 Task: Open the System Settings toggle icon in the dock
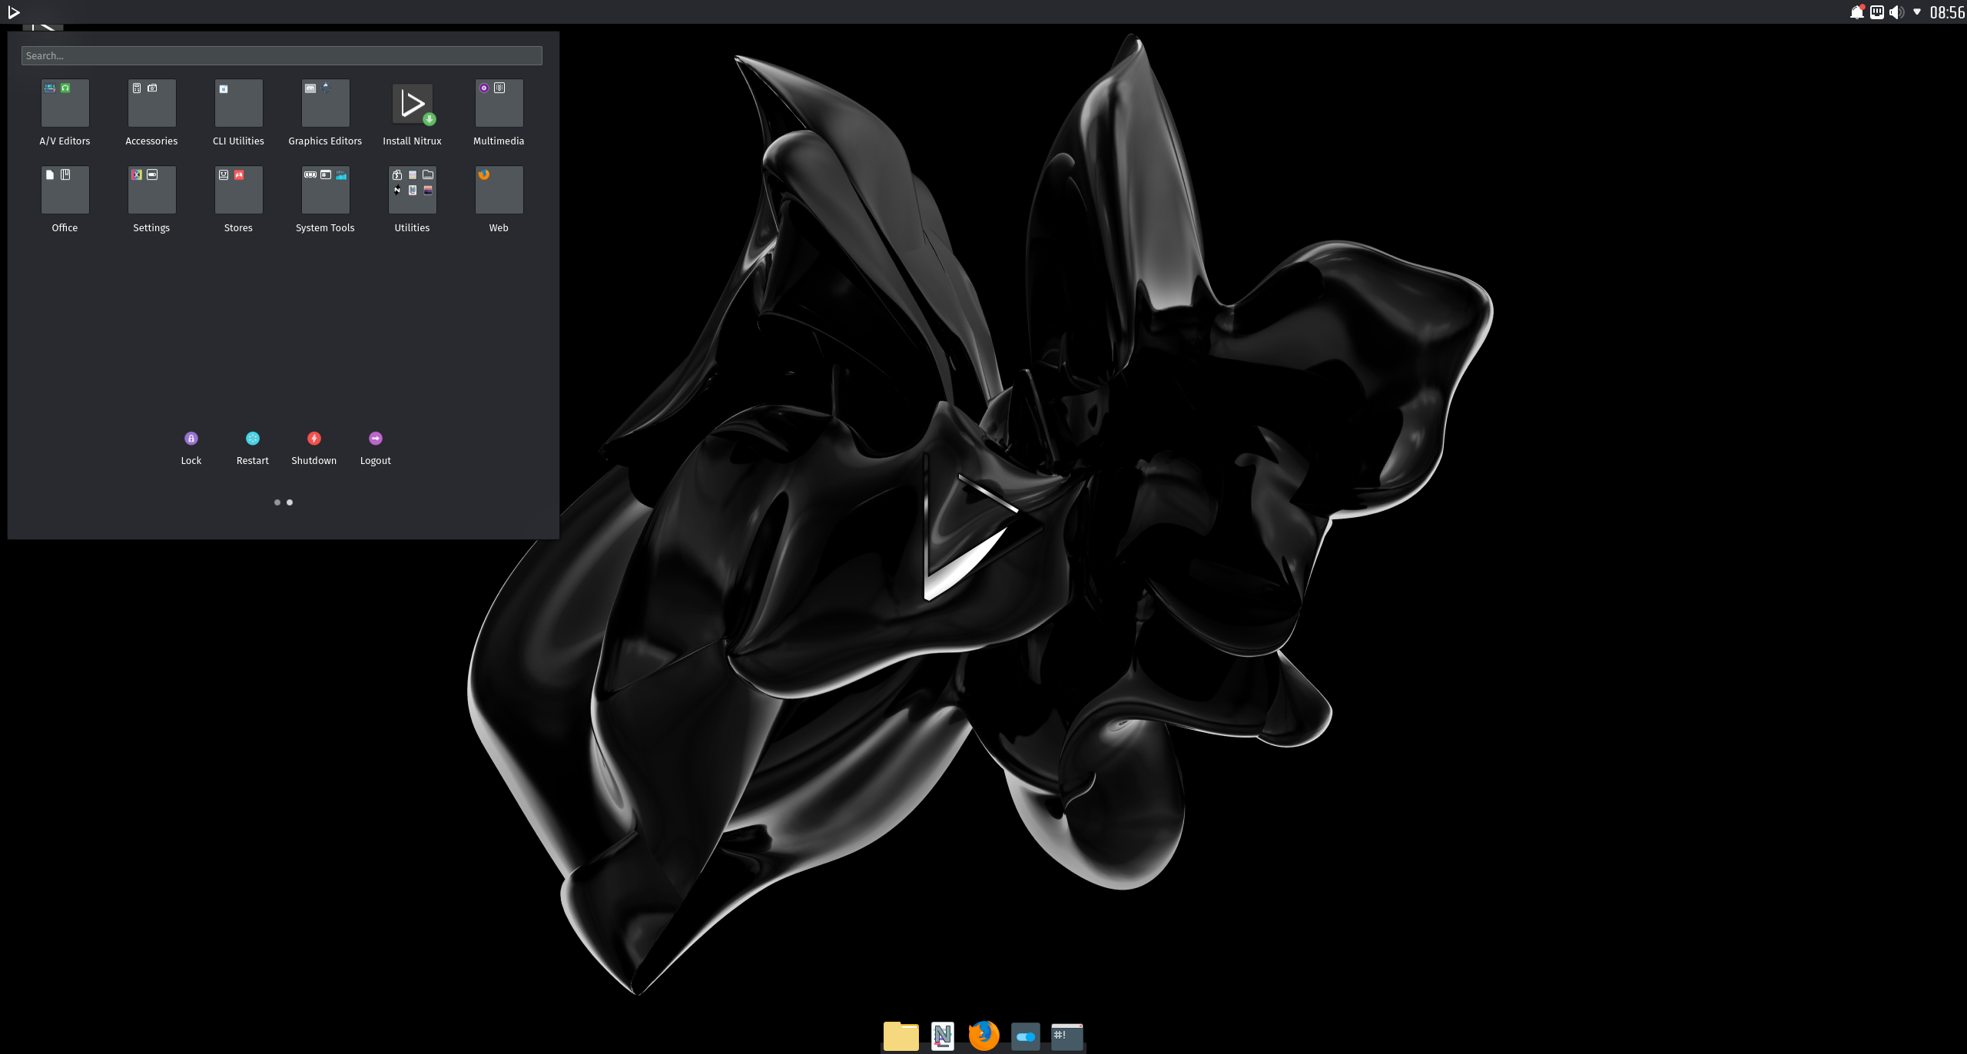(1026, 1036)
